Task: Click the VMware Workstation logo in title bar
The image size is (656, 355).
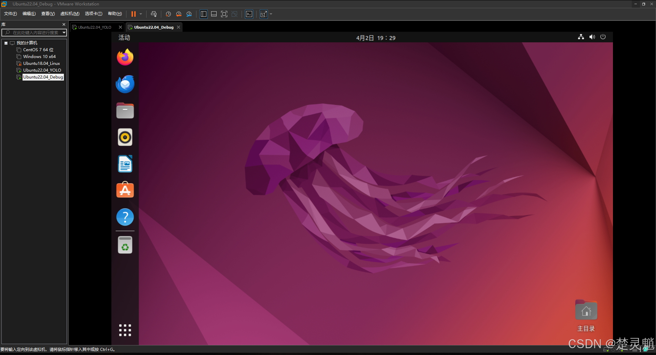Action: (4, 4)
